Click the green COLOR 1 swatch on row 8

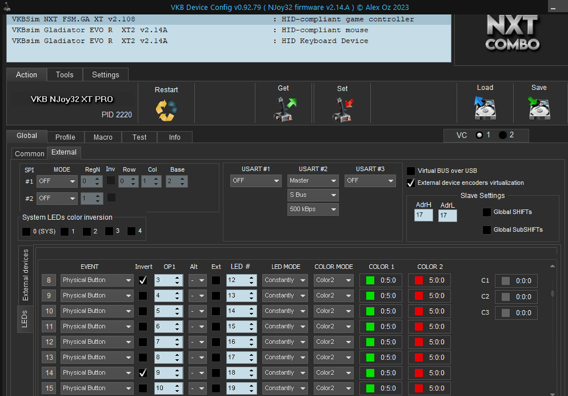(x=371, y=280)
